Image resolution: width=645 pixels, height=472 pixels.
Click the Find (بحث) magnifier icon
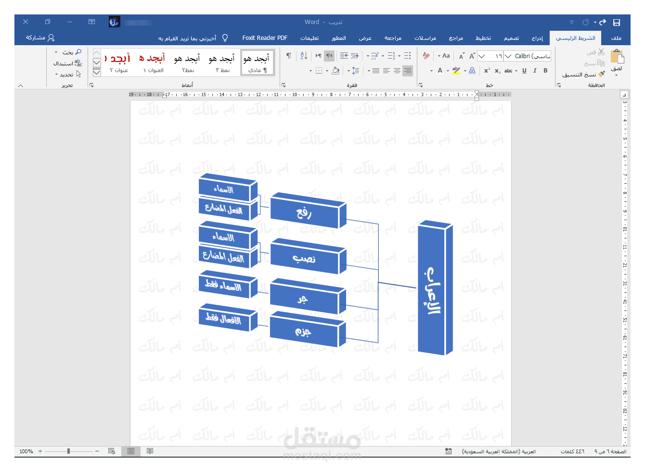(x=78, y=52)
